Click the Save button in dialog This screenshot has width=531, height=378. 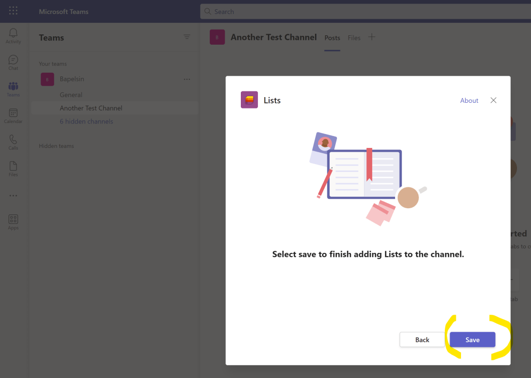click(472, 340)
